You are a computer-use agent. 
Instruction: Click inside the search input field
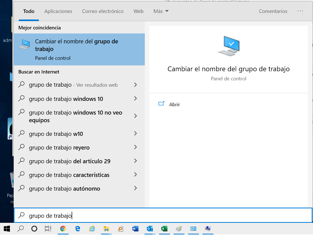(x=102, y=215)
